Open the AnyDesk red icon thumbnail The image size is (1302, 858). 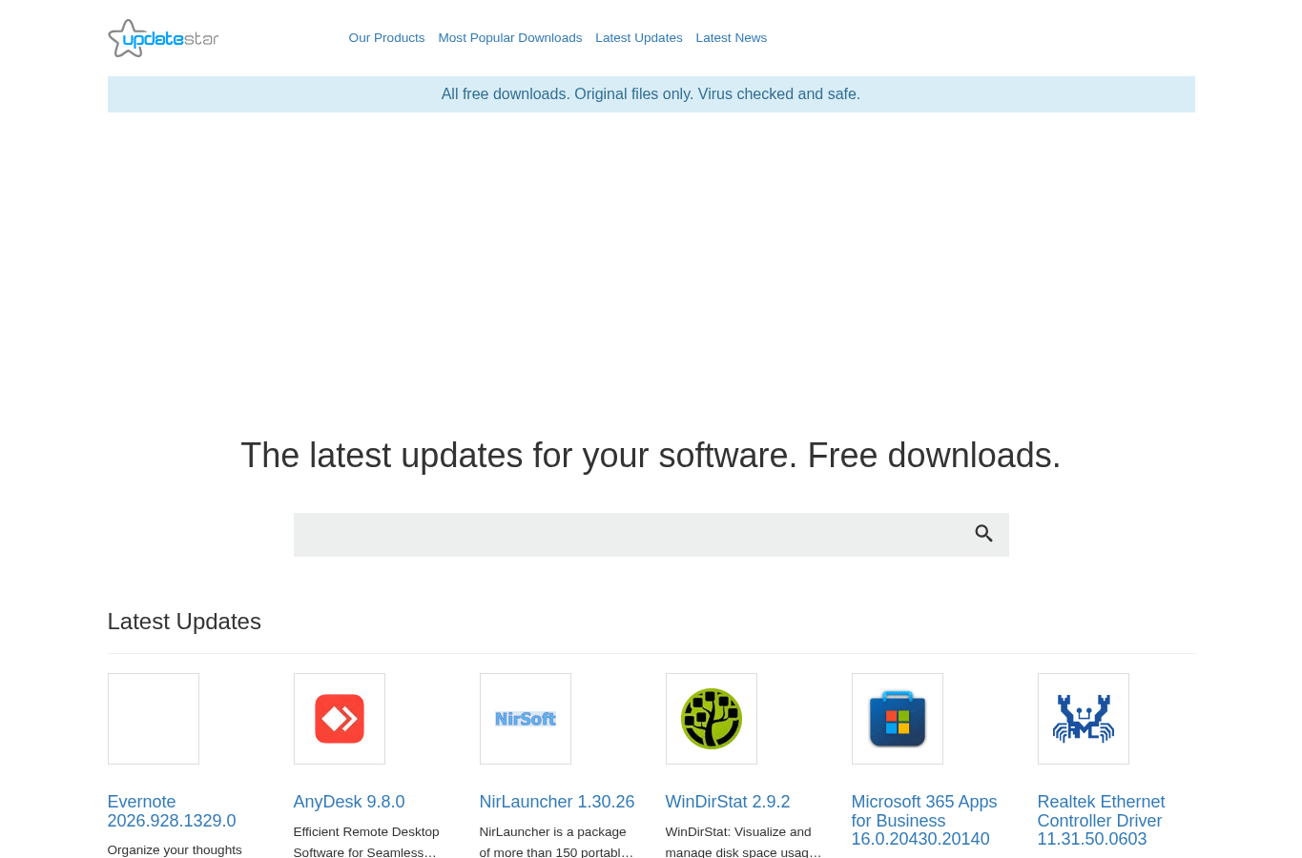click(x=340, y=719)
